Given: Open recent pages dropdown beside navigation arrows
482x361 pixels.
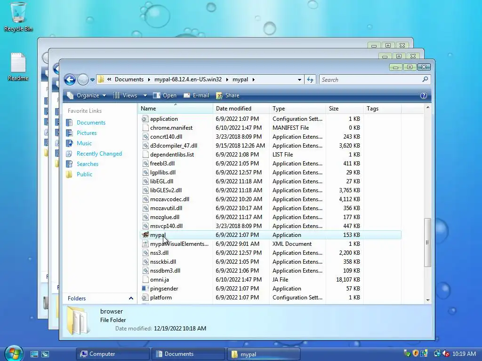Looking at the screenshot, I should click(92, 80).
